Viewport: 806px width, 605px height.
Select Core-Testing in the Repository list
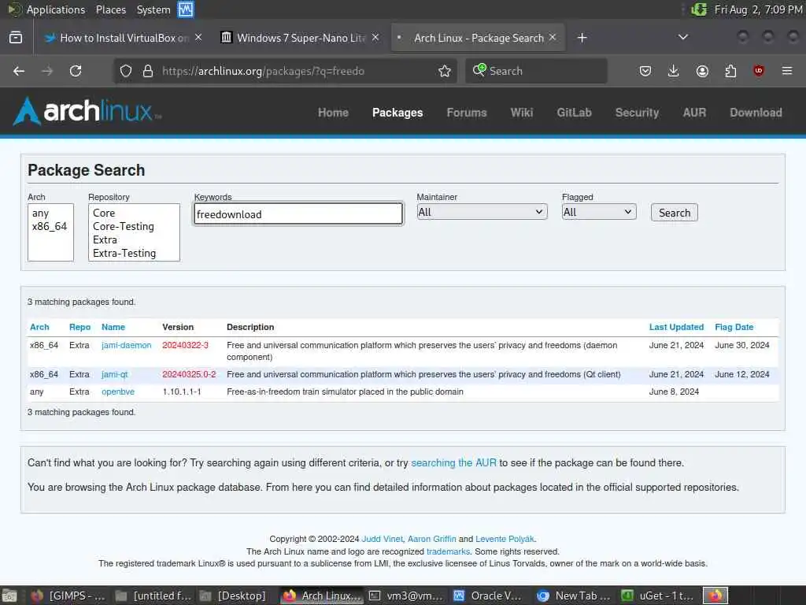coord(124,226)
